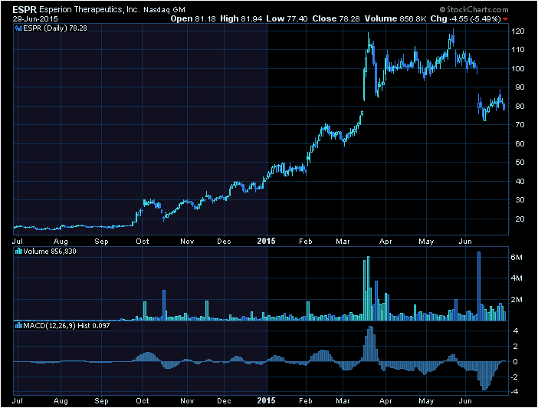Click the -4 label on the MACD axis
The width and height of the screenshot is (538, 408).
pos(515,392)
